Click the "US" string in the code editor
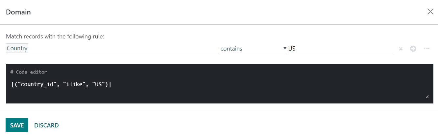Screen dimensions: 438x135 point(98,84)
